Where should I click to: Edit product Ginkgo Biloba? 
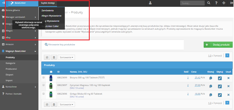tap(220, 95)
